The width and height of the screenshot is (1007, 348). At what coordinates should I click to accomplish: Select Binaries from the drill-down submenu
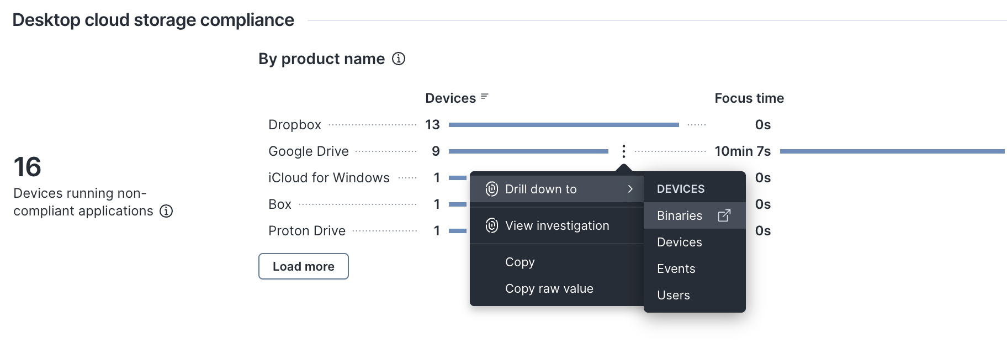point(679,215)
